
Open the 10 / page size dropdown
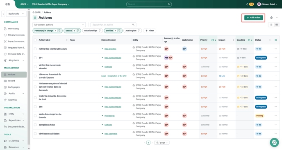[161, 143]
